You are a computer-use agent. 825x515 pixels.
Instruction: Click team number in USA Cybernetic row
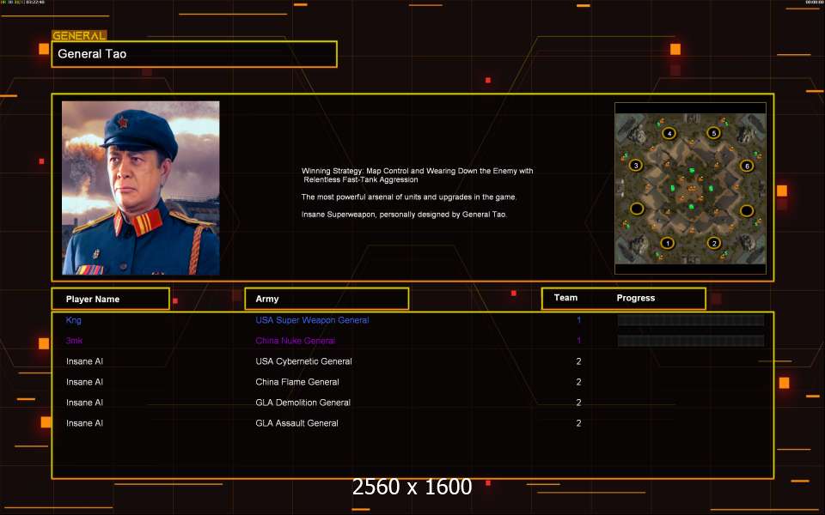click(578, 361)
